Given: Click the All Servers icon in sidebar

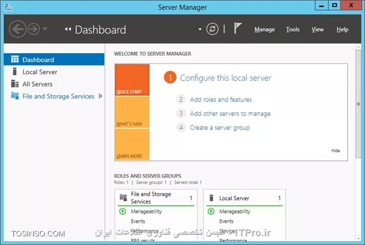Looking at the screenshot, I should pyautogui.click(x=15, y=84).
